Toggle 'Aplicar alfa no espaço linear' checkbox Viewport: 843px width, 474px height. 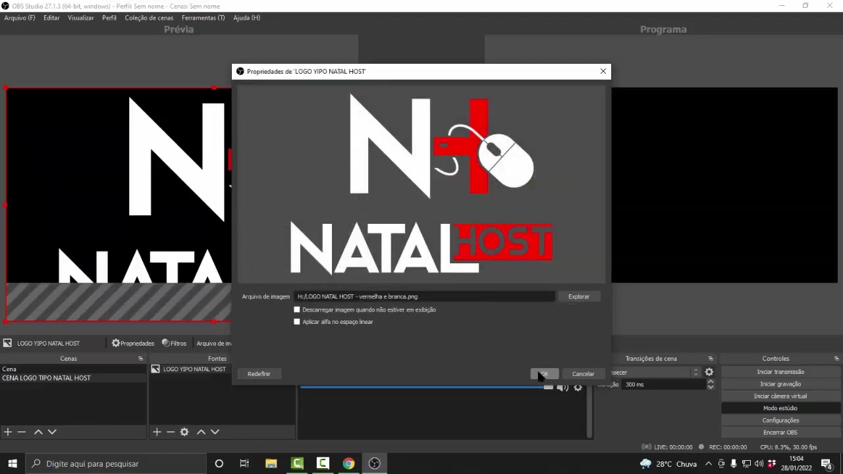(x=297, y=322)
